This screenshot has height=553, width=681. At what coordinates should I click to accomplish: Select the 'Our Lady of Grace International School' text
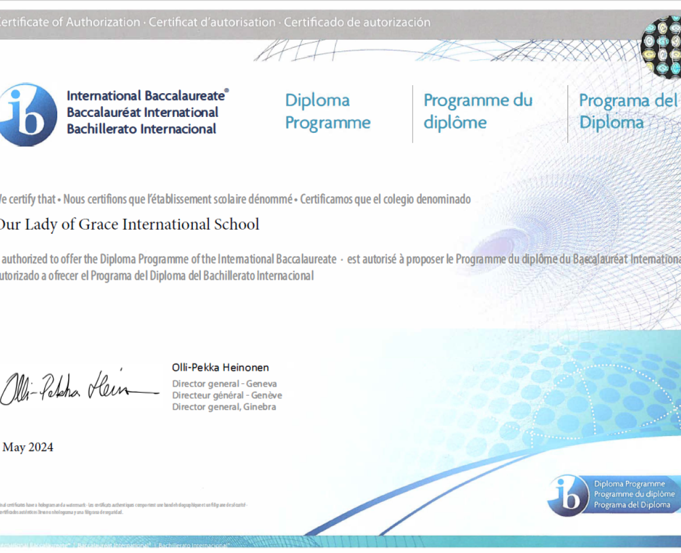tap(129, 224)
